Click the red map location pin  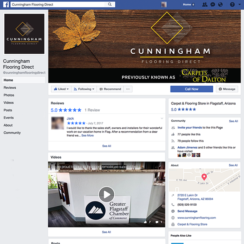[x=204, y=177]
